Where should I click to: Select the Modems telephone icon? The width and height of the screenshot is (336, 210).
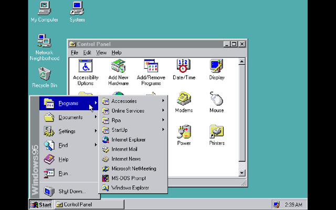184,102
